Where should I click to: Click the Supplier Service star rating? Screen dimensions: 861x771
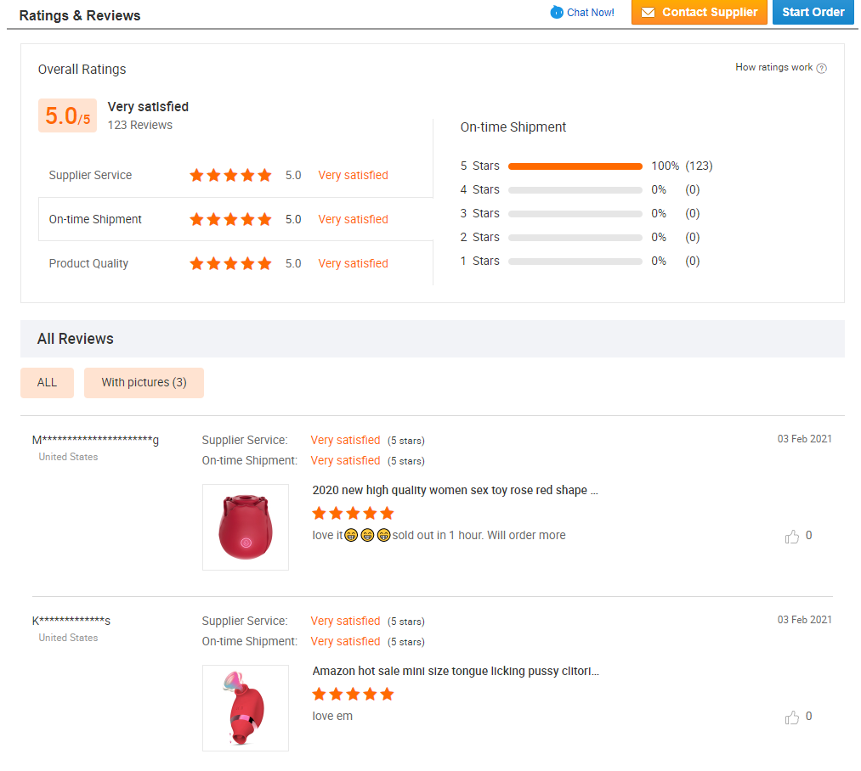coord(230,175)
